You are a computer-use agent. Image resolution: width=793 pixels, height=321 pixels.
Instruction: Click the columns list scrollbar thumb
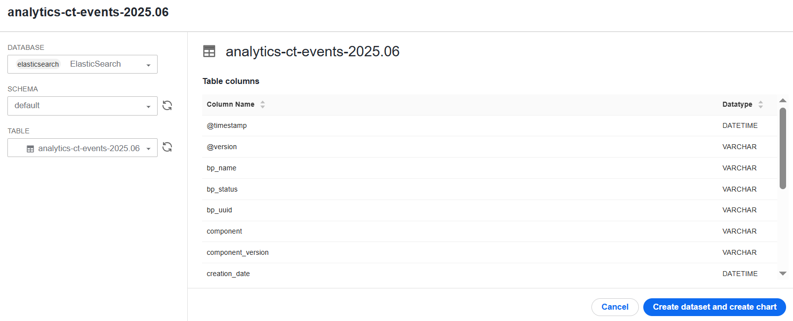[783, 148]
